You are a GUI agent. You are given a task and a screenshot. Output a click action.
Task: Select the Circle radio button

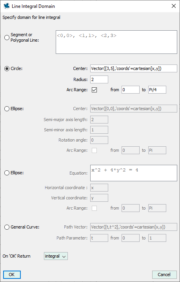tap(7, 69)
